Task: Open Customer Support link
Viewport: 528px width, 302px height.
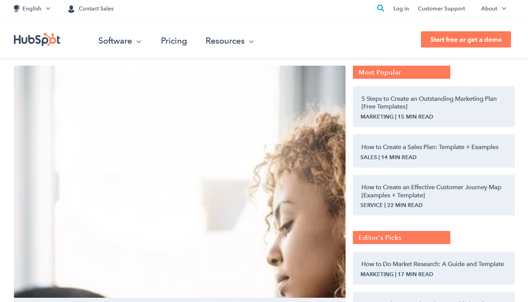Action: point(441,8)
